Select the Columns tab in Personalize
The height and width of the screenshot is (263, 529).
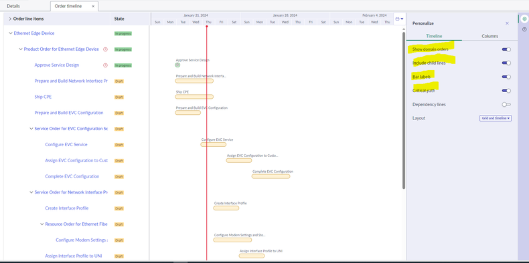point(490,36)
